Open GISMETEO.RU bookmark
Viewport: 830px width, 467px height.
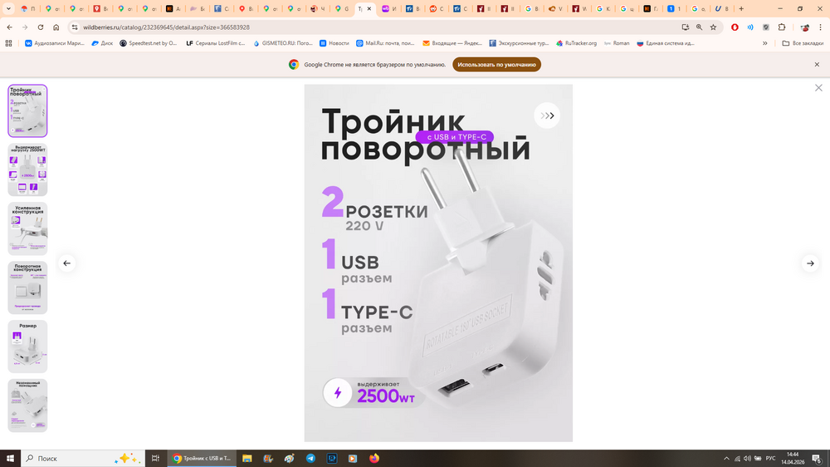(x=283, y=43)
